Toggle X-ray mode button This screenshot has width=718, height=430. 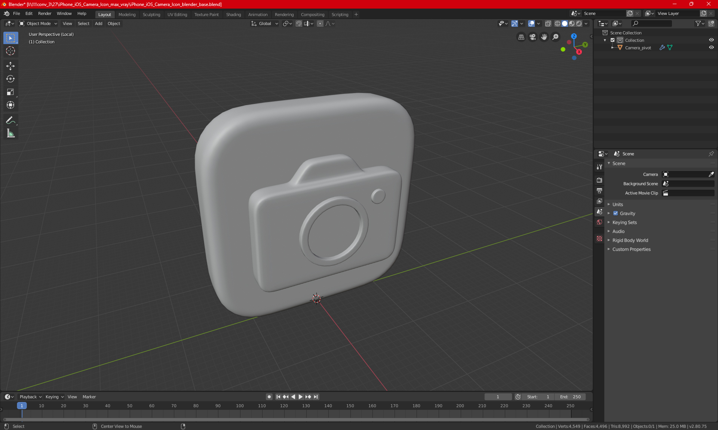point(548,24)
